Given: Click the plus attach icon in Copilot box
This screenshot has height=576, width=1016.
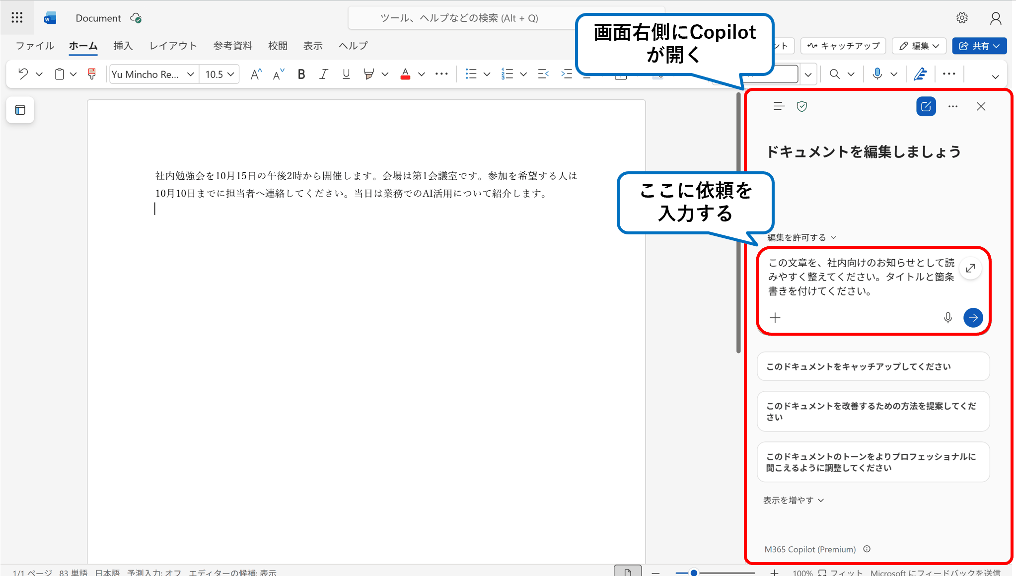Looking at the screenshot, I should (x=775, y=317).
